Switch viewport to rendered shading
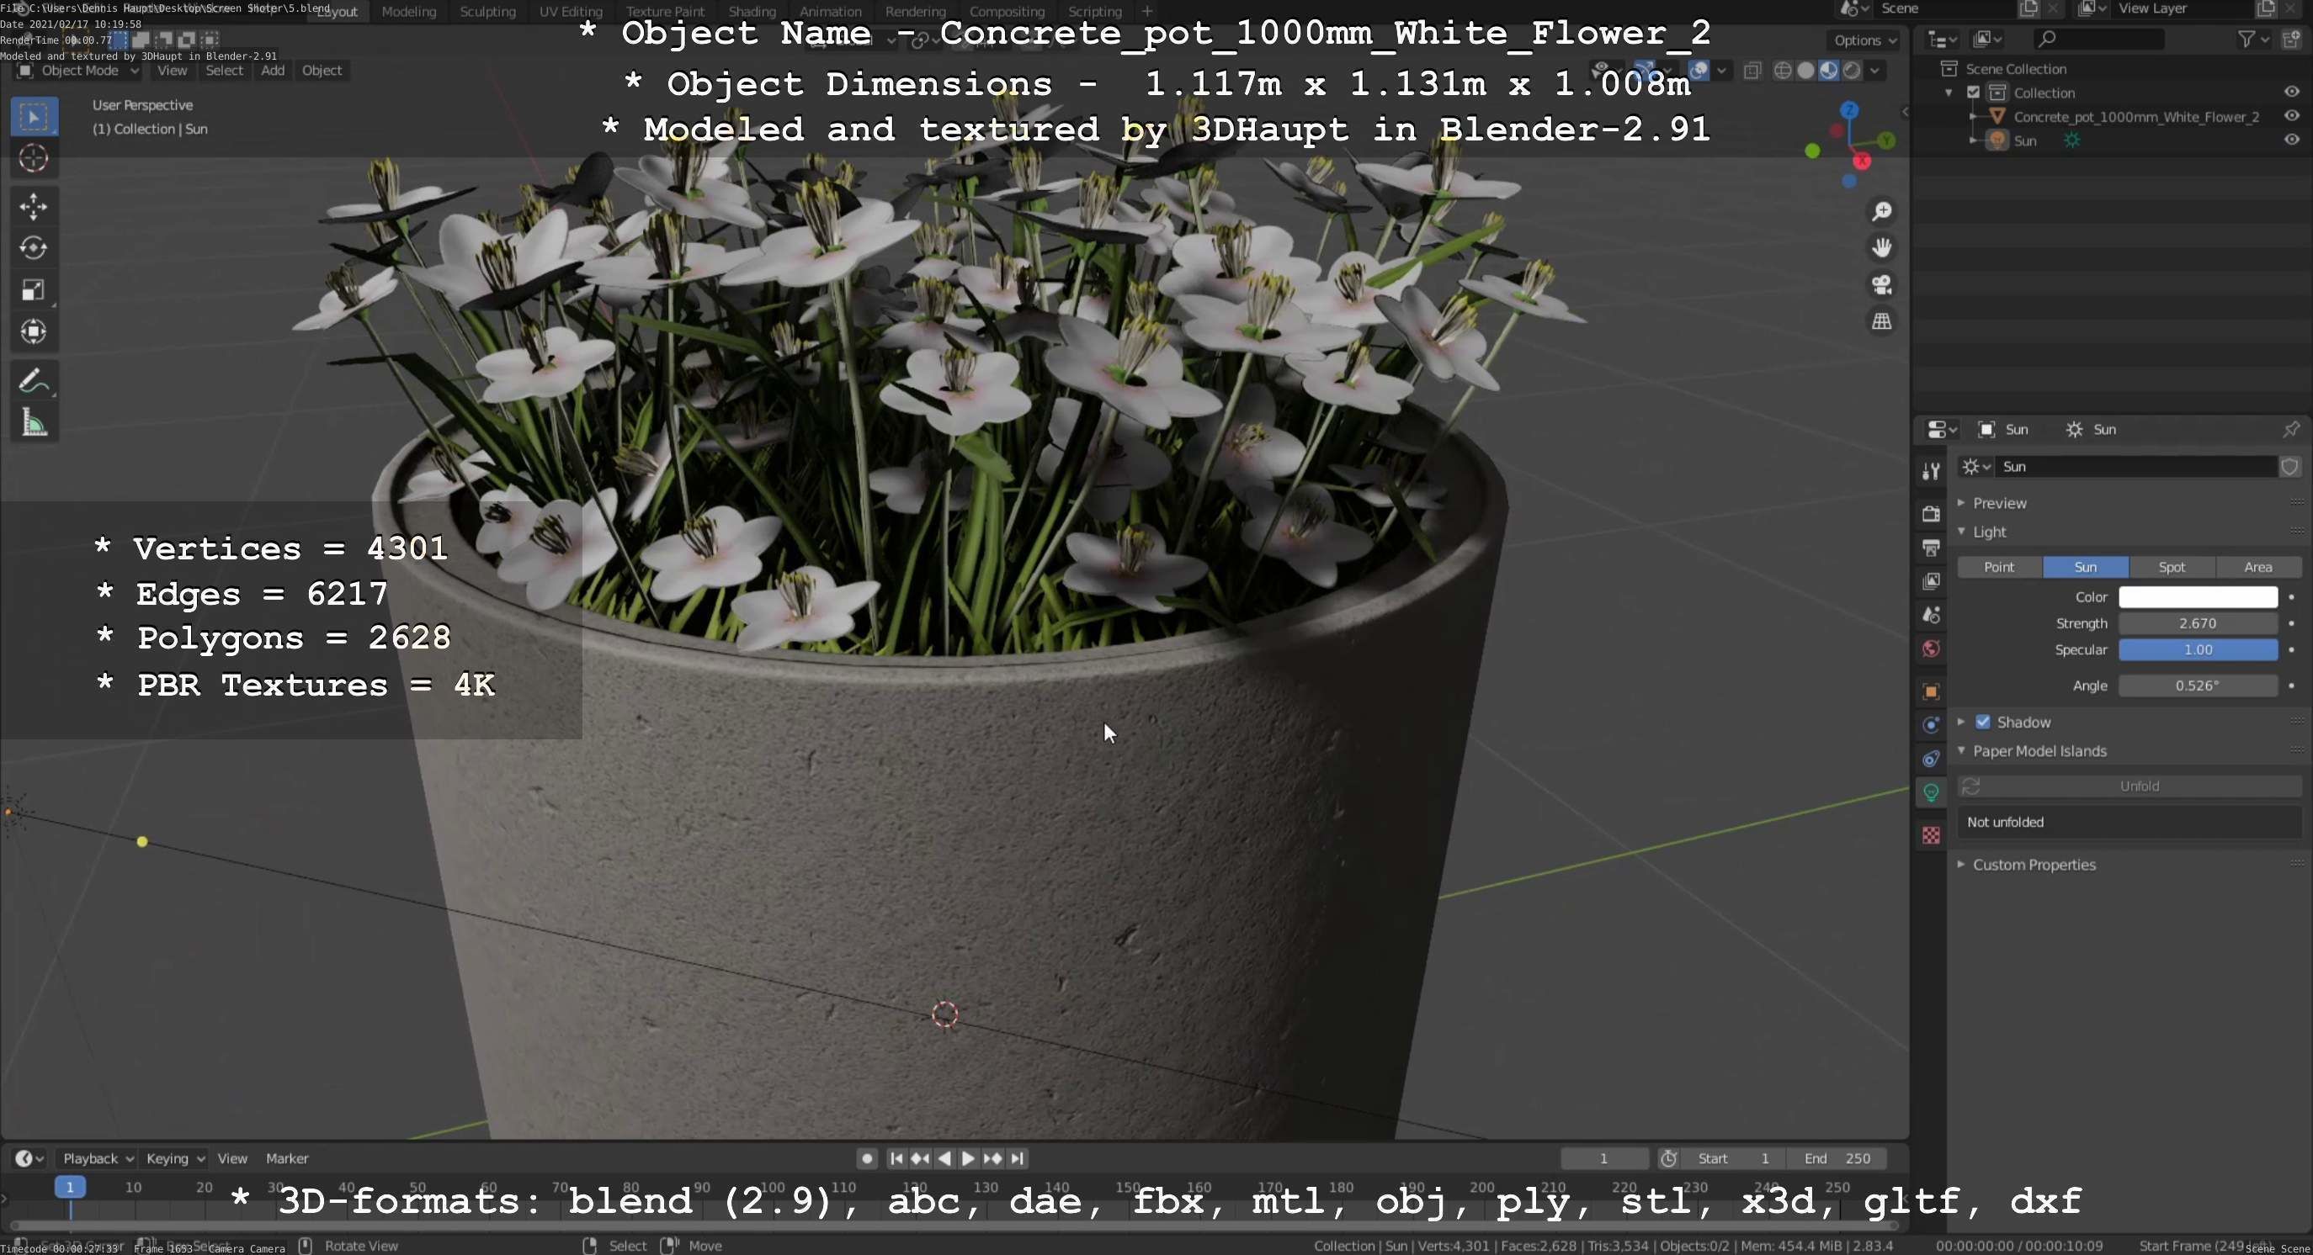This screenshot has width=2313, height=1255. pos(1852,71)
